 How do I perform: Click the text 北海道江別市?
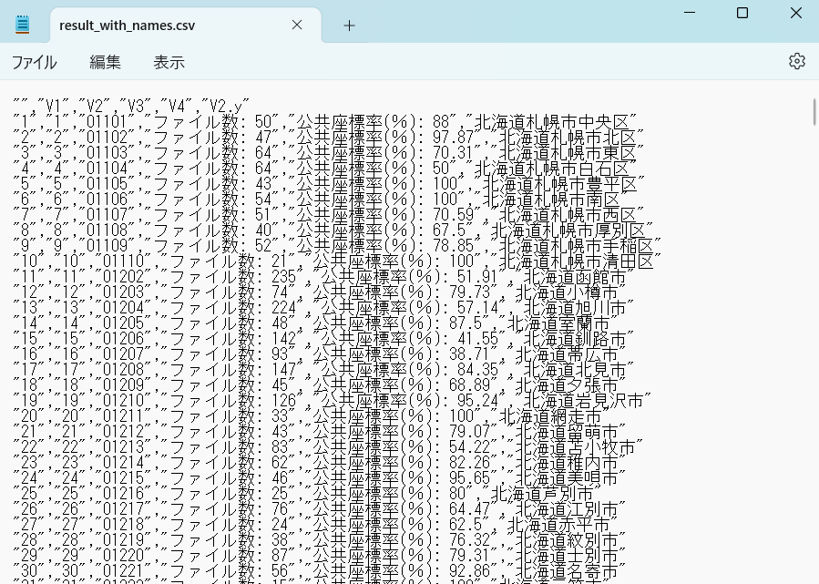tap(567, 508)
